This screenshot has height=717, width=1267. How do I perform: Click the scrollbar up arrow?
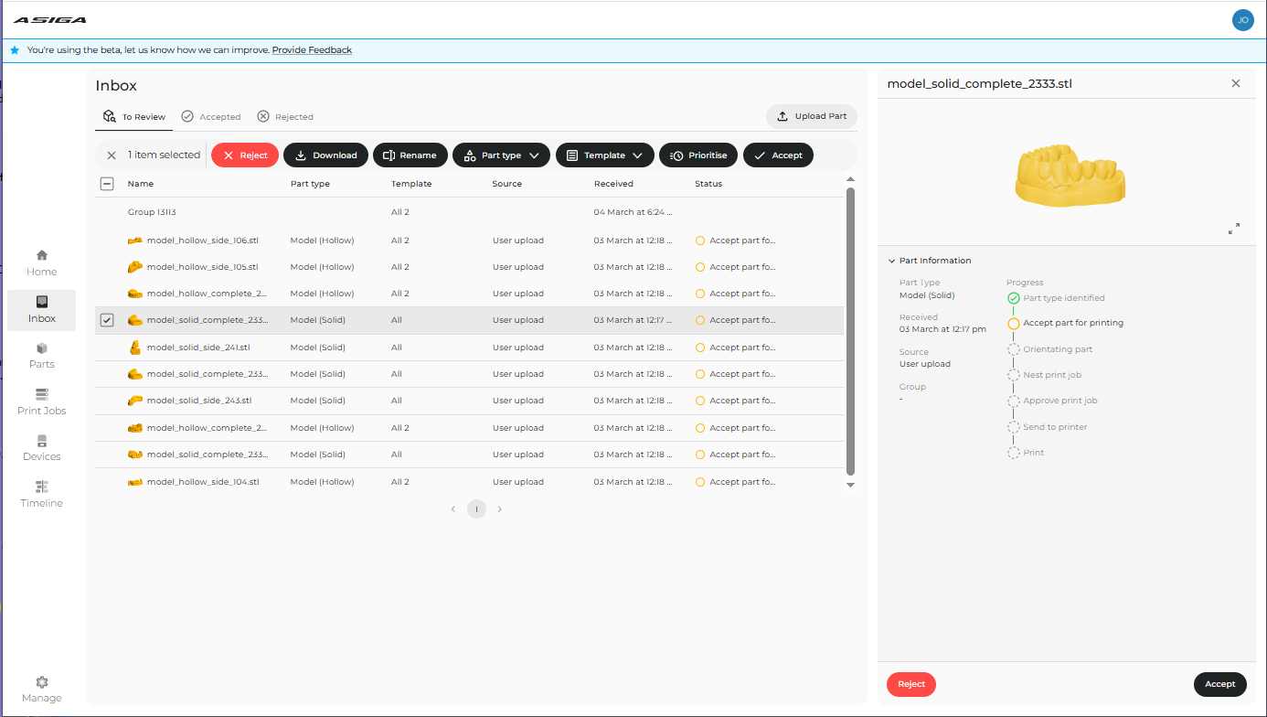(851, 179)
